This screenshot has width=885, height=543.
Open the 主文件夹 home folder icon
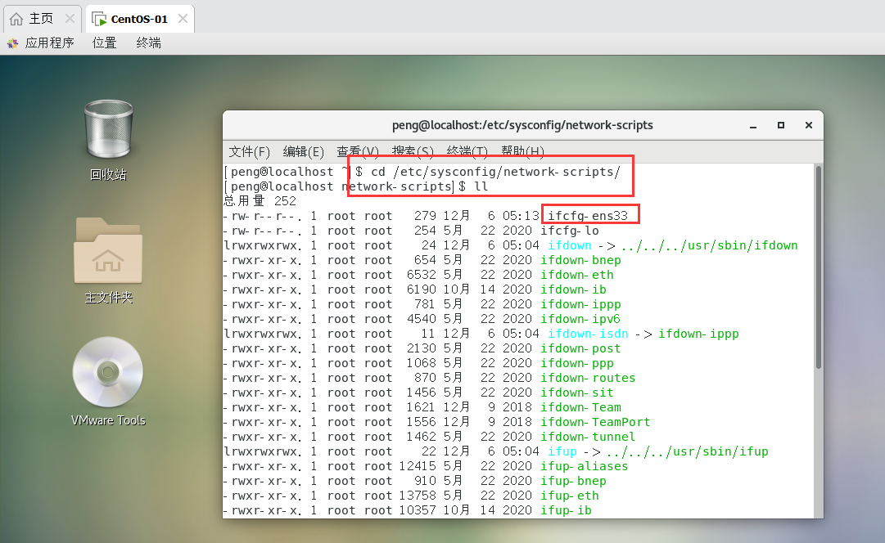pyautogui.click(x=108, y=250)
